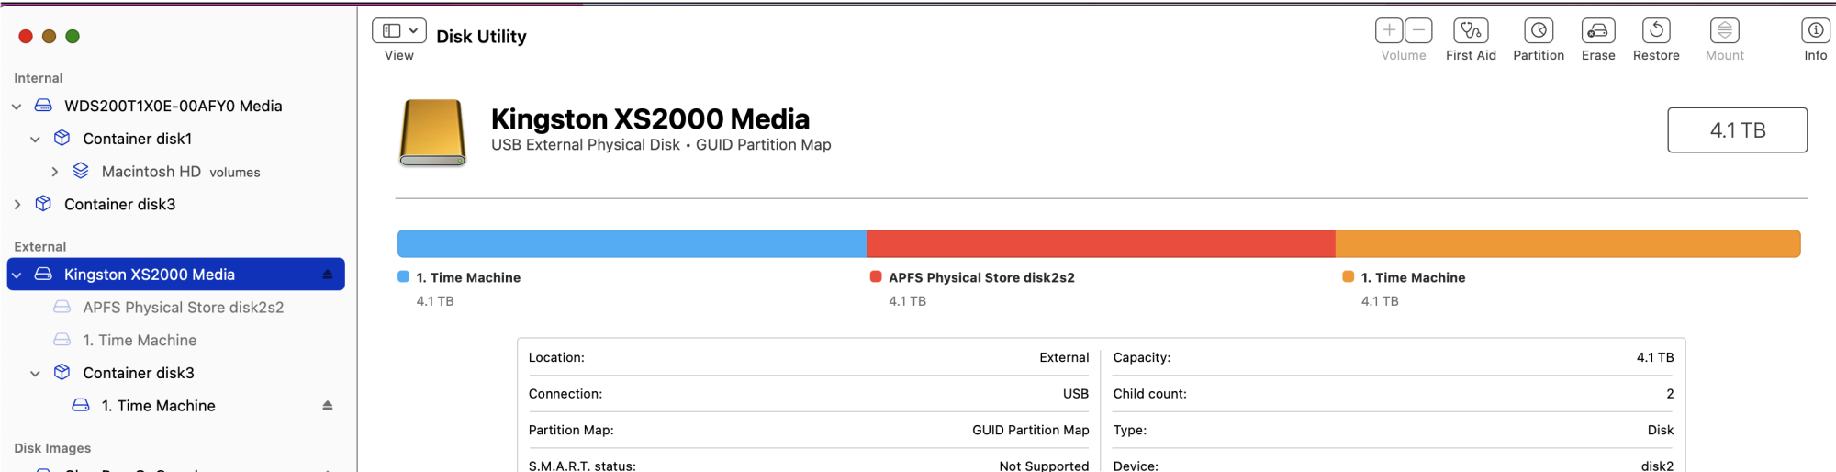Click the red APFS Physical Store bar segment

point(1101,243)
